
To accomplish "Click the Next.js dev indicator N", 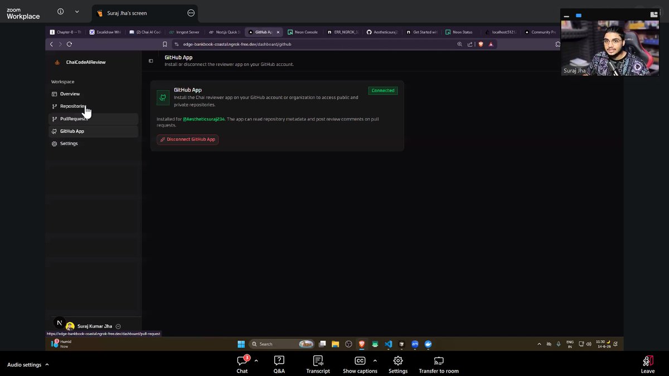I will [59, 323].
